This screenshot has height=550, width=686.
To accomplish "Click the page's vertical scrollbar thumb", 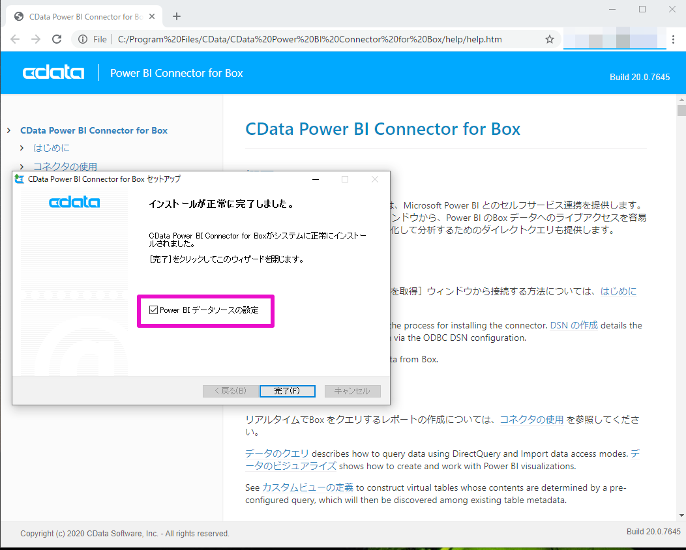I will pyautogui.click(x=681, y=109).
